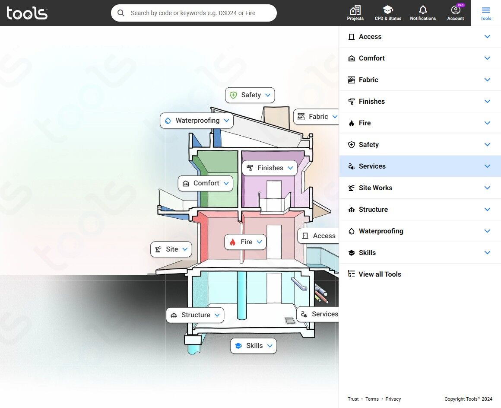The height and width of the screenshot is (408, 501).
Task: Open the Projects icon in header
Action: click(355, 10)
